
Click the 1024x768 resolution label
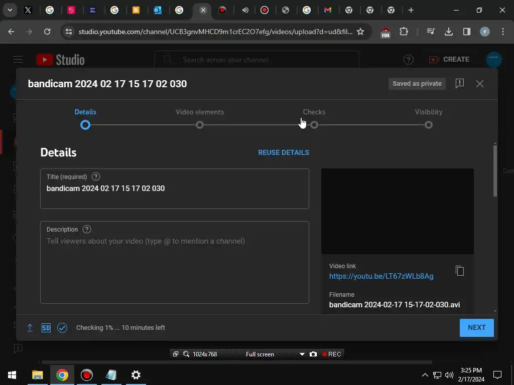205,354
